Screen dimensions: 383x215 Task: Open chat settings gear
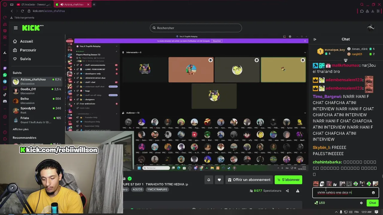(x=361, y=203)
